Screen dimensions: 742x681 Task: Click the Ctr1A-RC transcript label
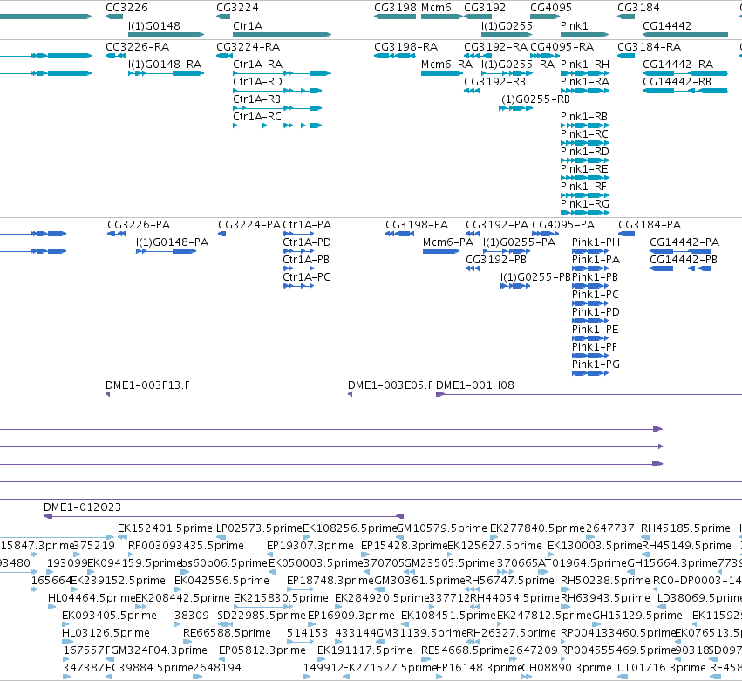point(257,117)
